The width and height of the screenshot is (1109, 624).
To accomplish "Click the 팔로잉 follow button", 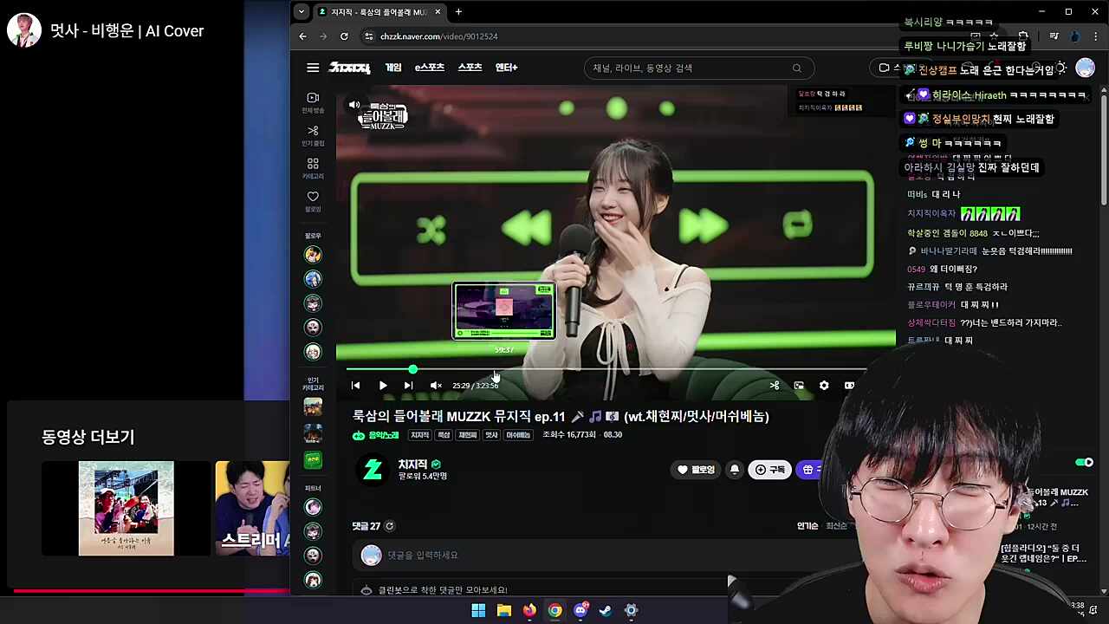I will (x=695, y=469).
